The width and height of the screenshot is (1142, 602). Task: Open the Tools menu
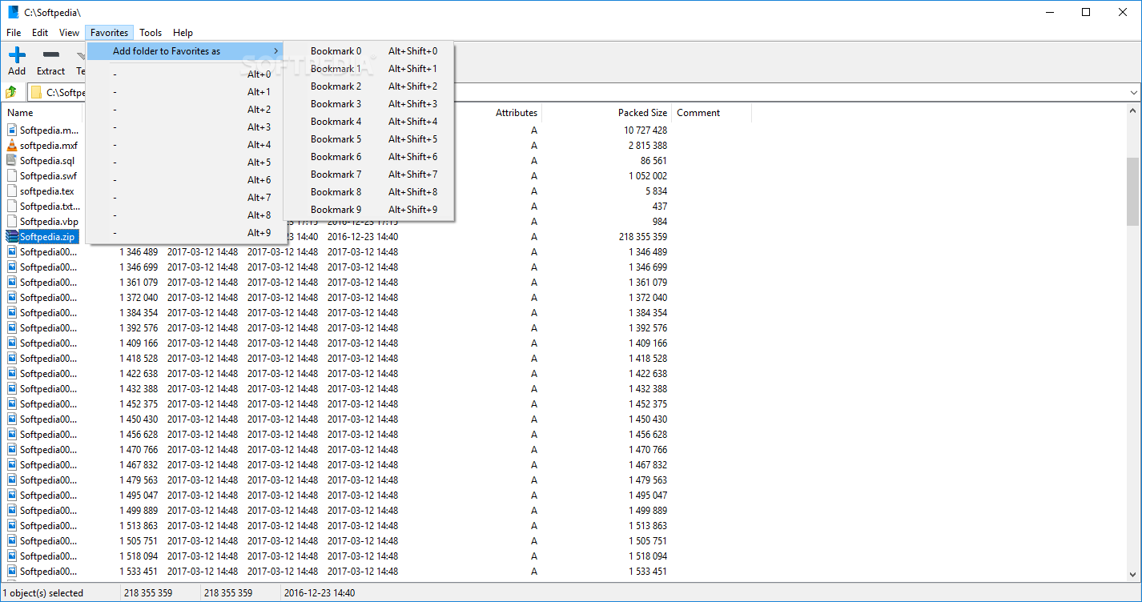click(151, 33)
